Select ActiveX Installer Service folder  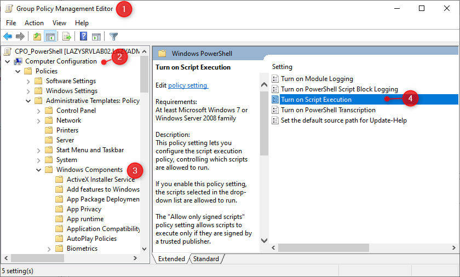point(101,180)
